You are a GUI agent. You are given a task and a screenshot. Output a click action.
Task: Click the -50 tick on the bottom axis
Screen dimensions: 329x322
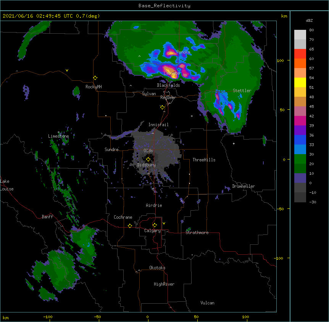[97, 317]
